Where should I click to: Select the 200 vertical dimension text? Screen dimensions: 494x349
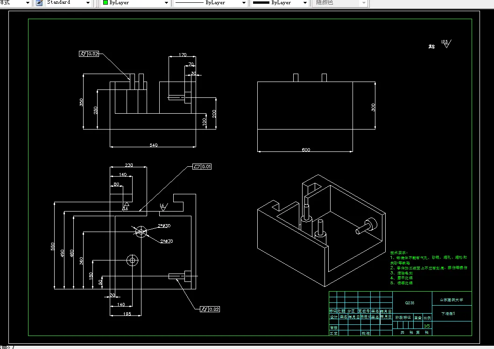coord(214,114)
